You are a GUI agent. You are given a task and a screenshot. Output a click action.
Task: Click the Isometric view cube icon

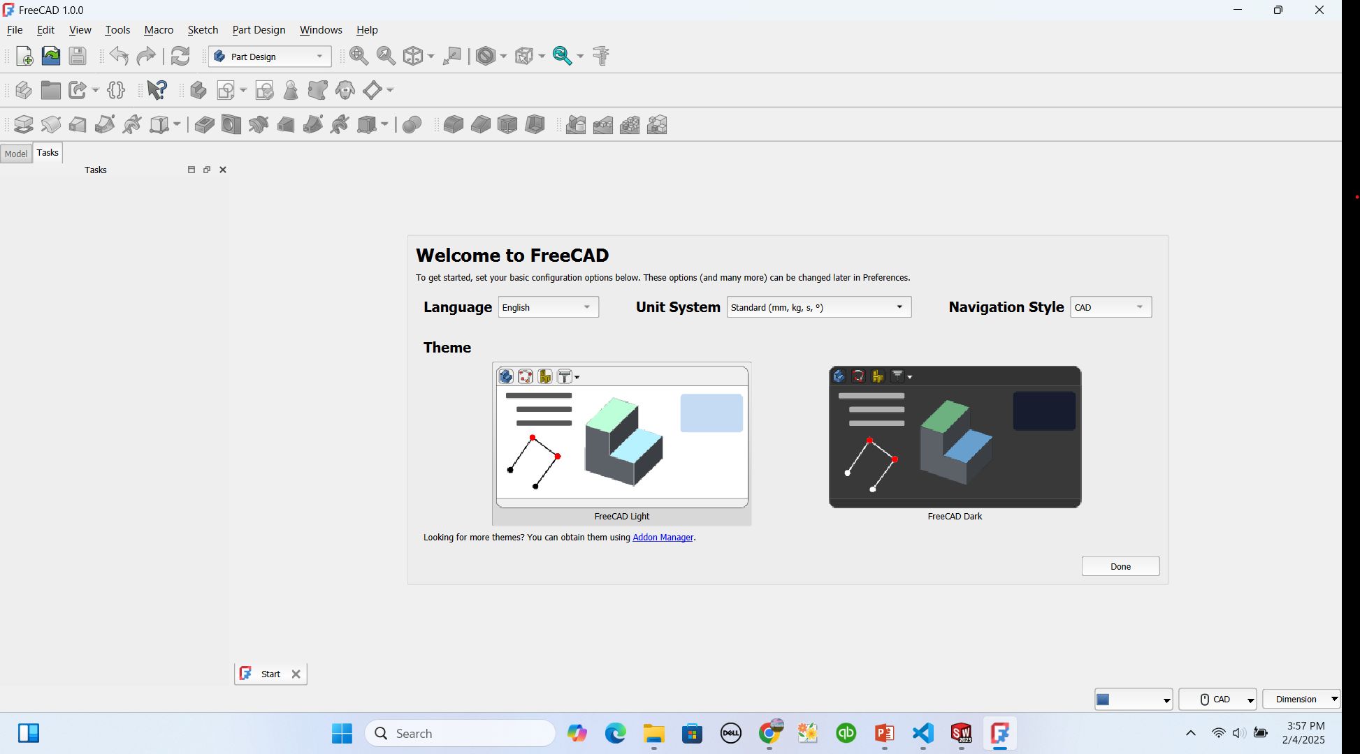coord(413,56)
